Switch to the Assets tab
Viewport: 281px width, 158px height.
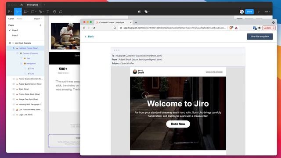tap(19, 18)
